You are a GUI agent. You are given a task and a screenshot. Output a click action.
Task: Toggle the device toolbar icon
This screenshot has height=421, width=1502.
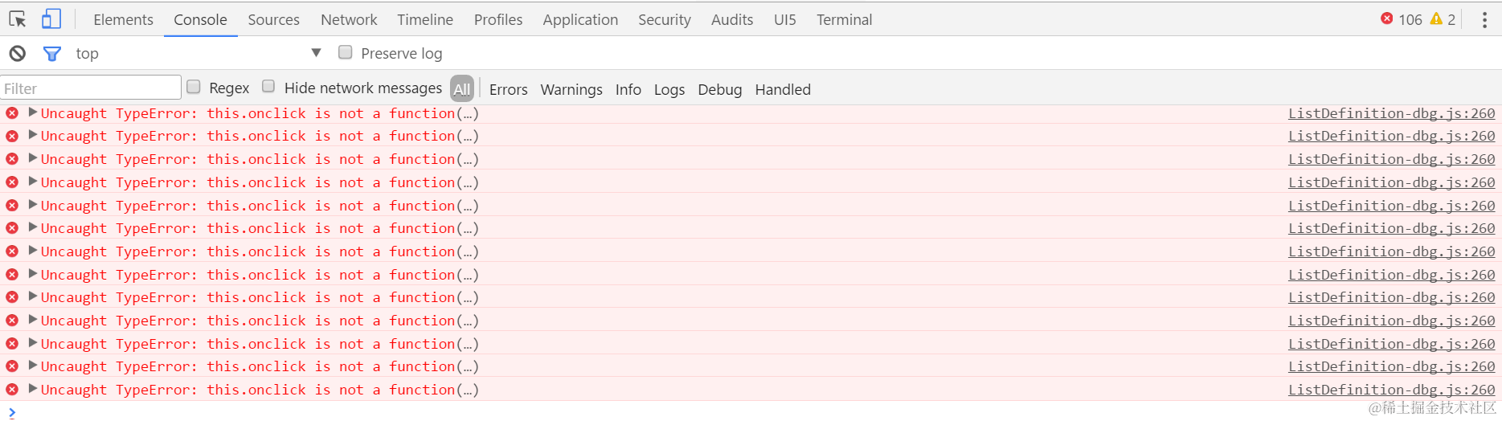51,19
